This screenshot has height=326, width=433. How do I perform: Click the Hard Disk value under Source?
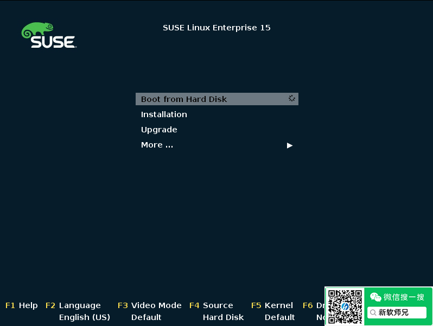pos(223,317)
